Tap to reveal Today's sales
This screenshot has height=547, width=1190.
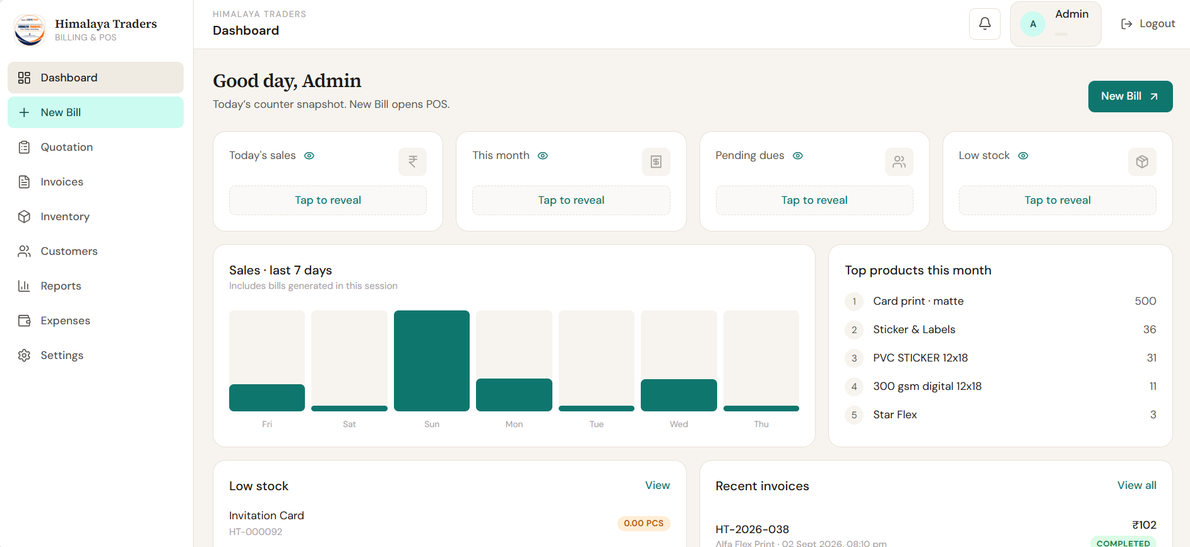click(328, 200)
